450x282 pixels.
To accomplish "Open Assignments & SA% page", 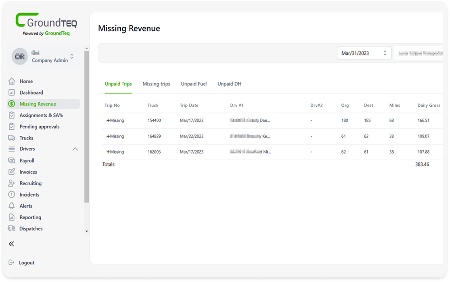I will 41,115.
